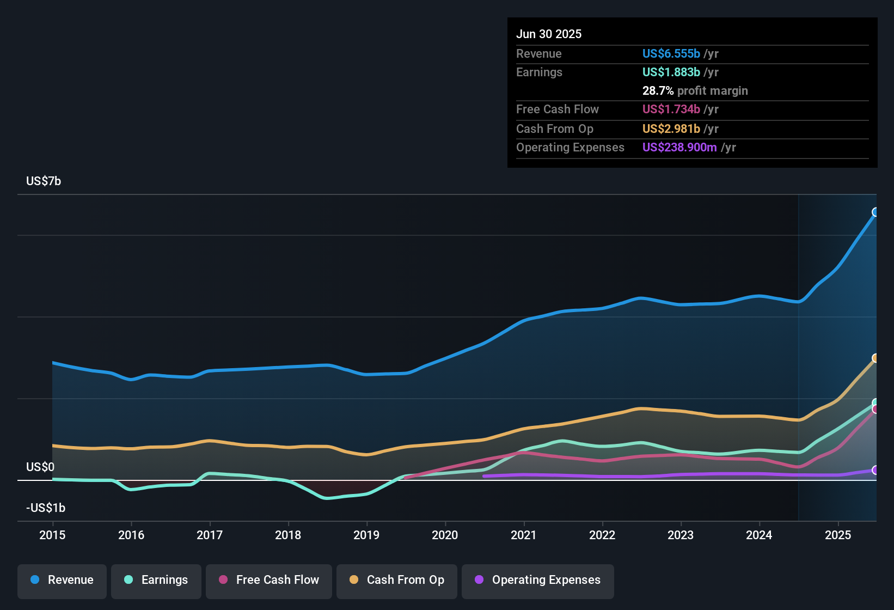Click the Free Cash Flow legend button
Viewport: 894px width, 610px height.
[268, 580]
